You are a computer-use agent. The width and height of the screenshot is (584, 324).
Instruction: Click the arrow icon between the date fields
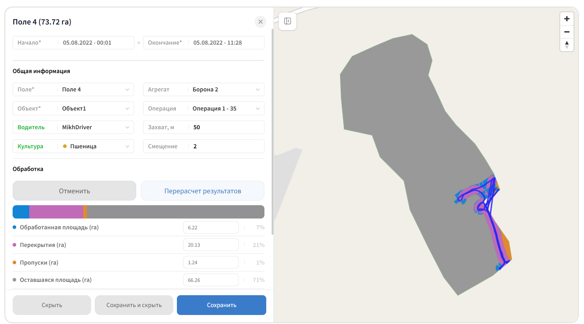click(138, 42)
